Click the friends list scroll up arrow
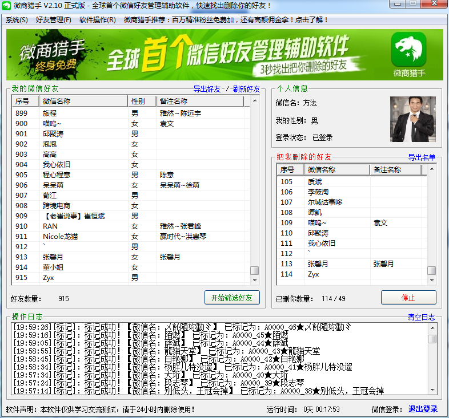 [x=255, y=100]
